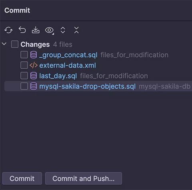Collapse the Changes tree node chevron
The image size is (192, 190).
(x=4, y=44)
